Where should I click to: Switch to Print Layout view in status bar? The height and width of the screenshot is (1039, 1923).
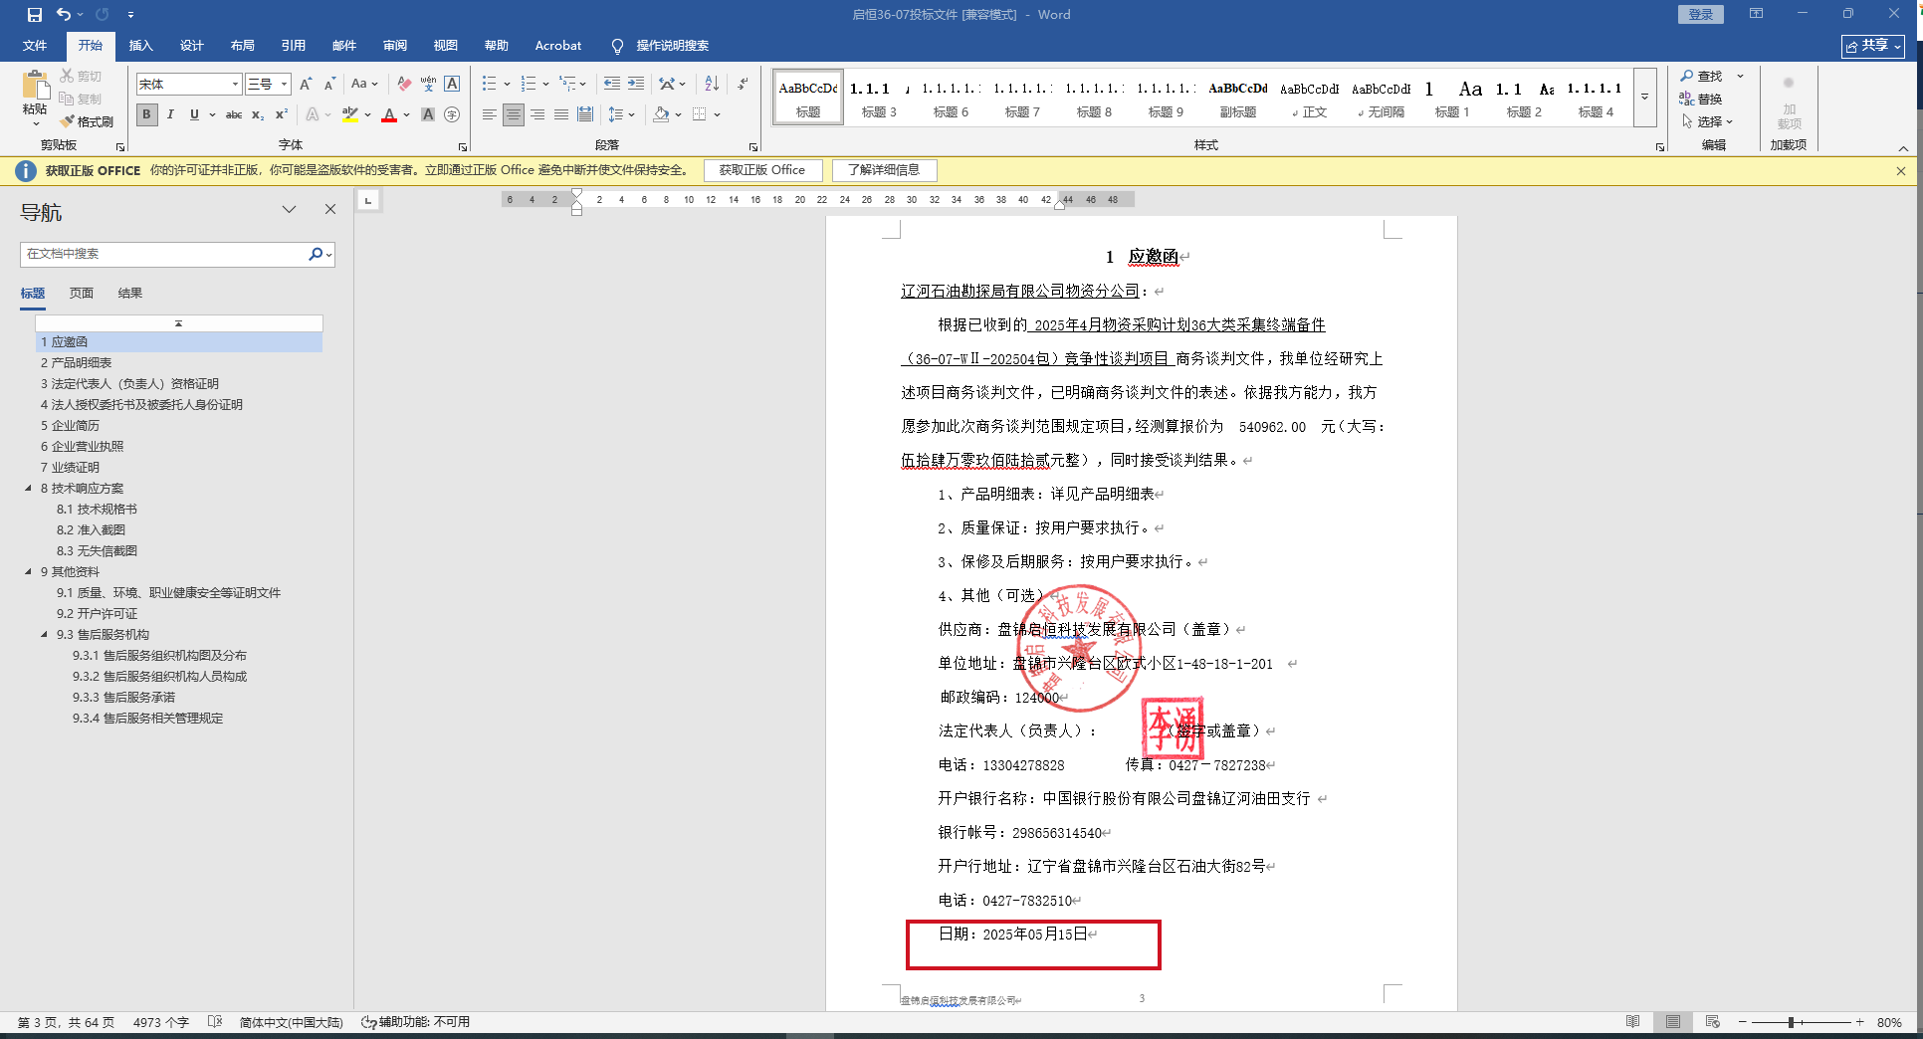[x=1673, y=1022]
